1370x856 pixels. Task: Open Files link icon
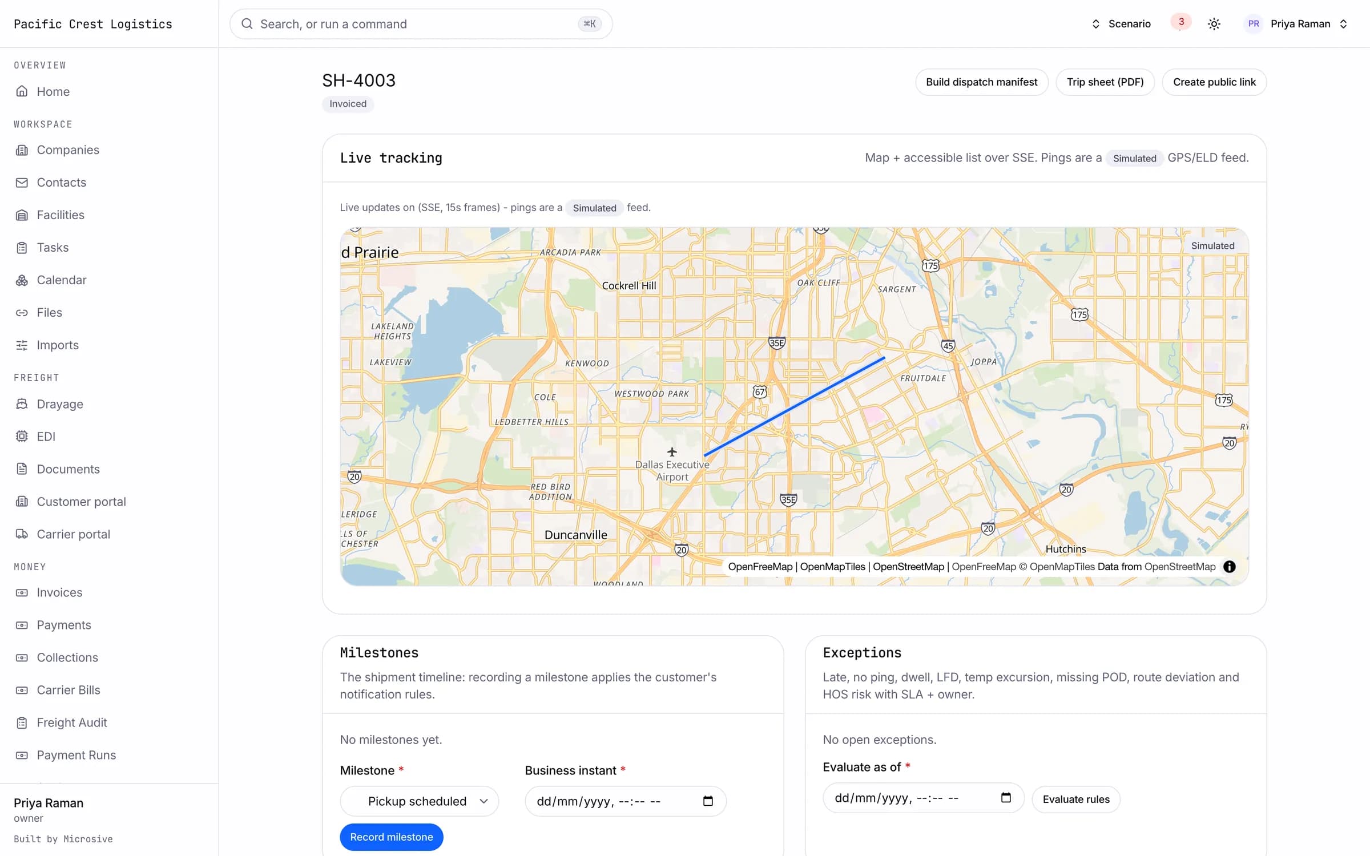[x=22, y=313]
